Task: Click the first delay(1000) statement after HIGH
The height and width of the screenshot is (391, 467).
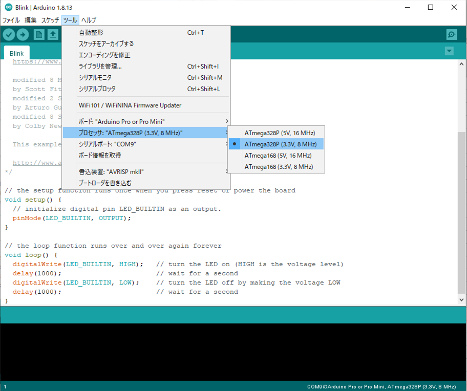Action: (37, 273)
